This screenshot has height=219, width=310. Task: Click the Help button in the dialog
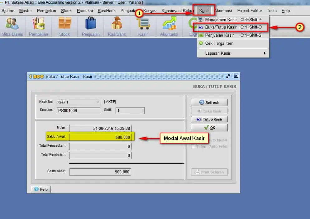[41, 189]
